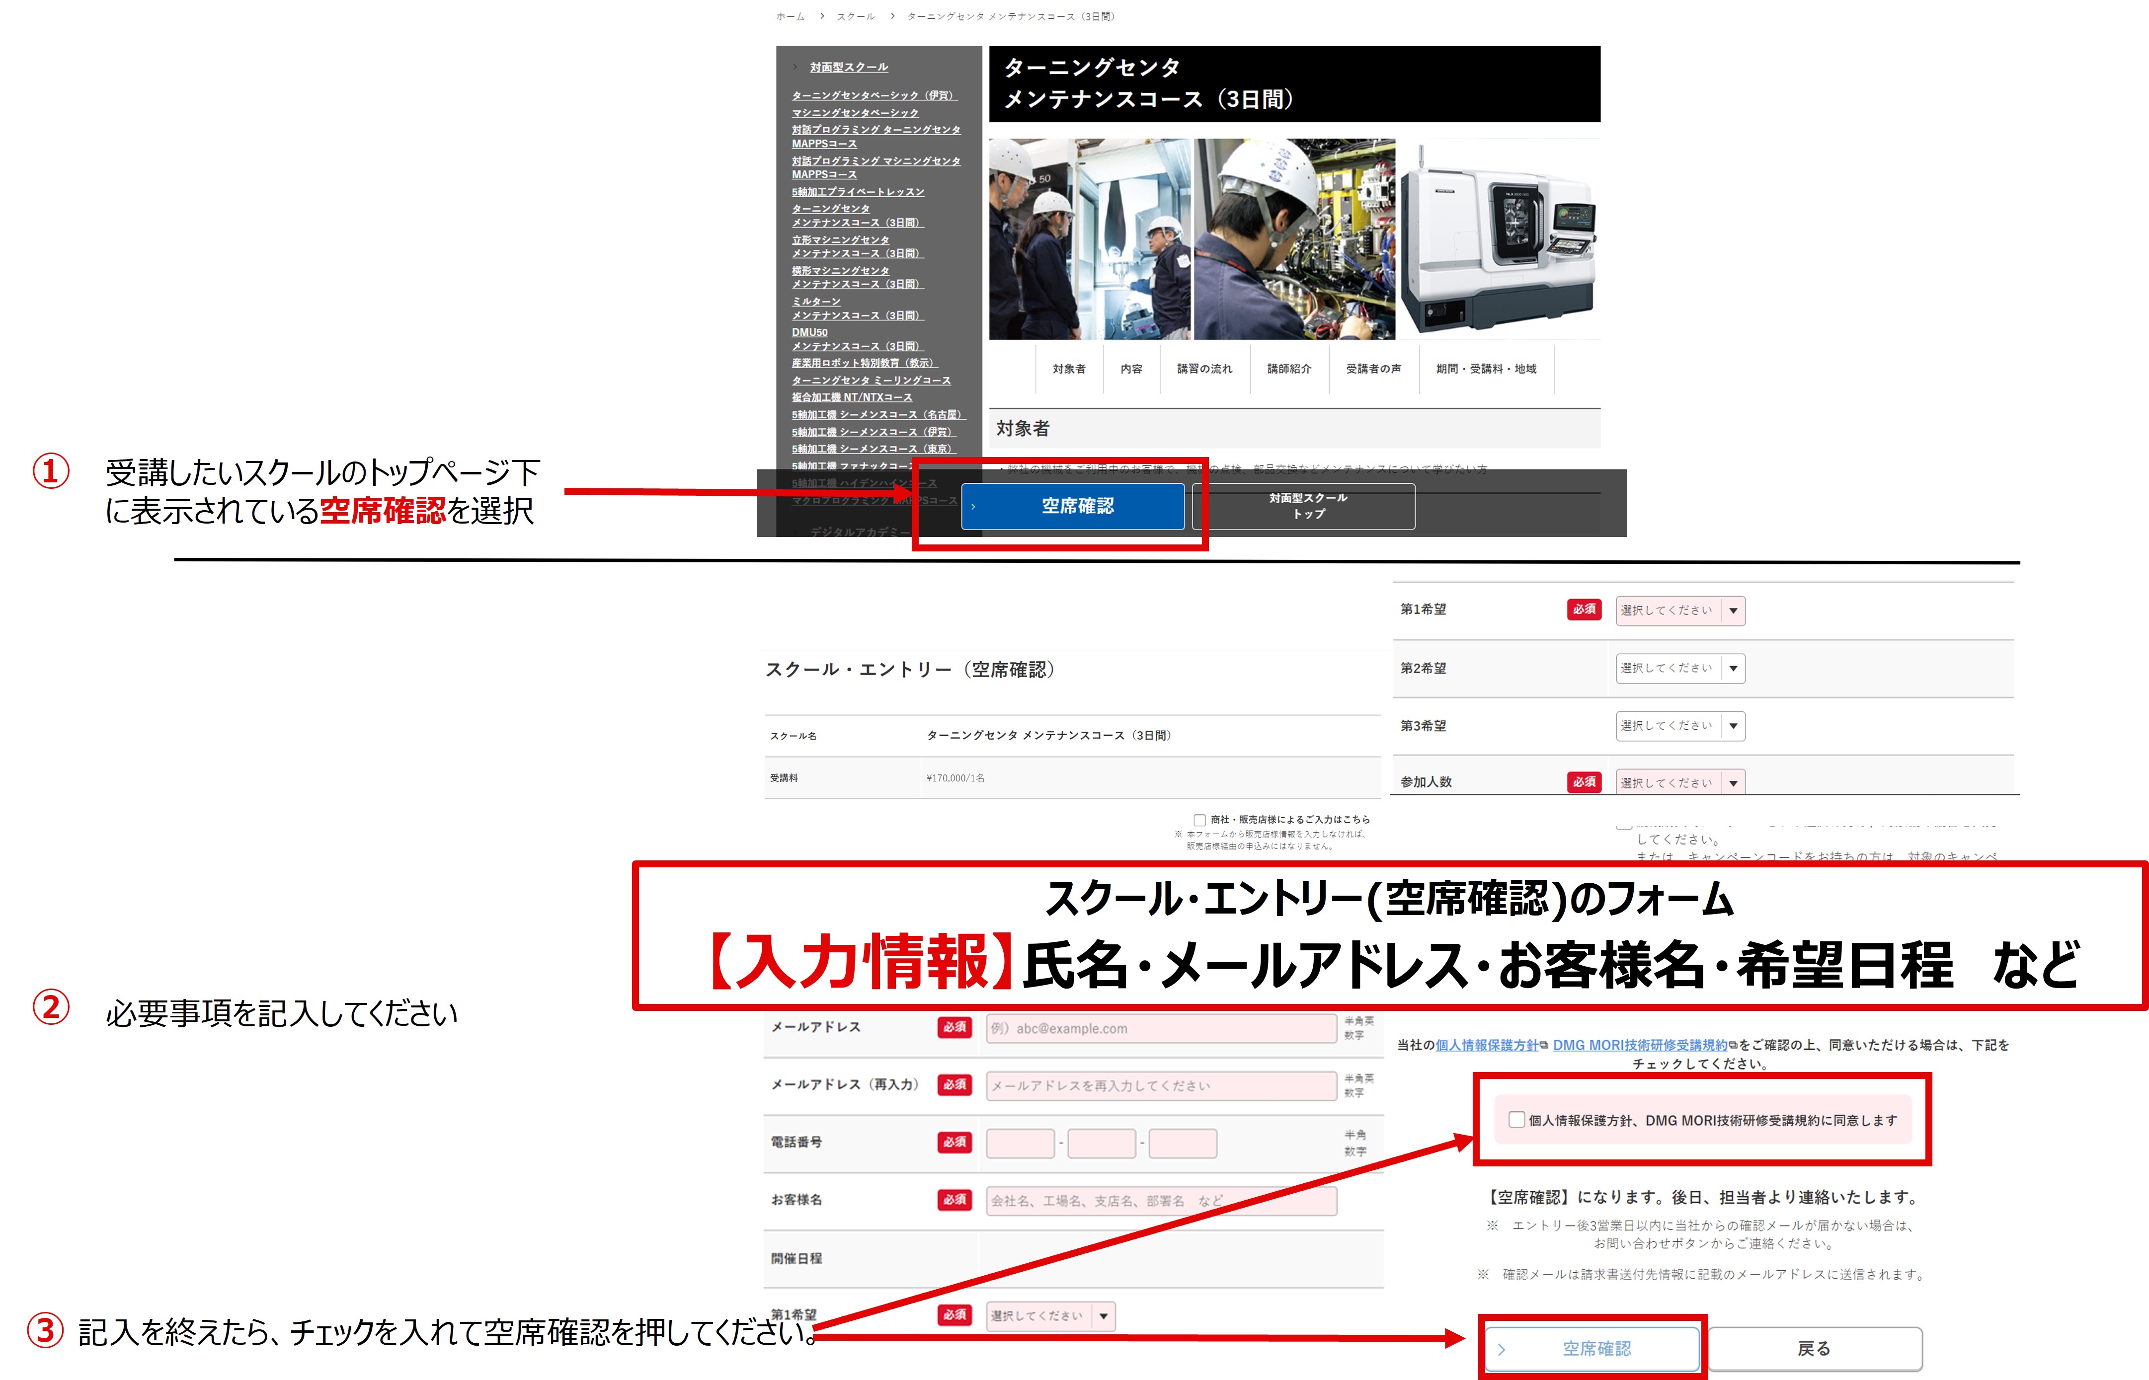
Task: Click the スクール breadcrumb link
Action: 855,16
